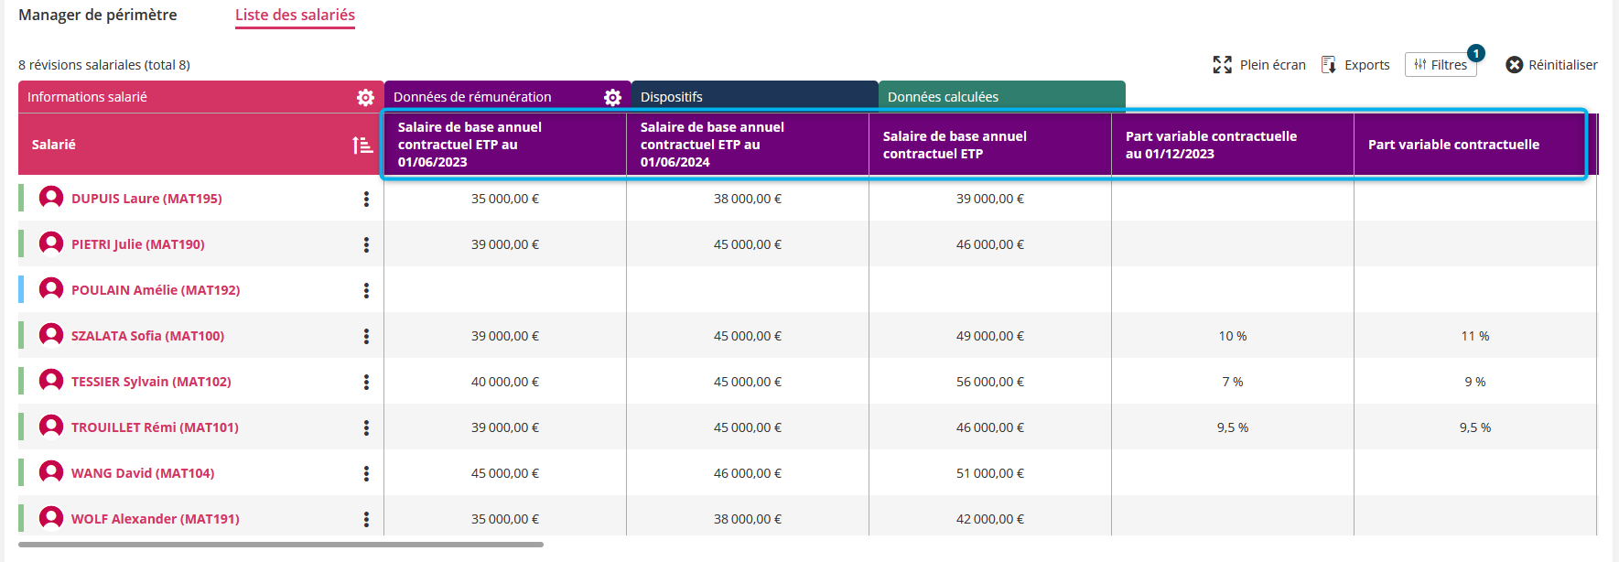Click the Part variable contractuelle column header
Viewport: 1619px width, 562px height.
[1453, 145]
